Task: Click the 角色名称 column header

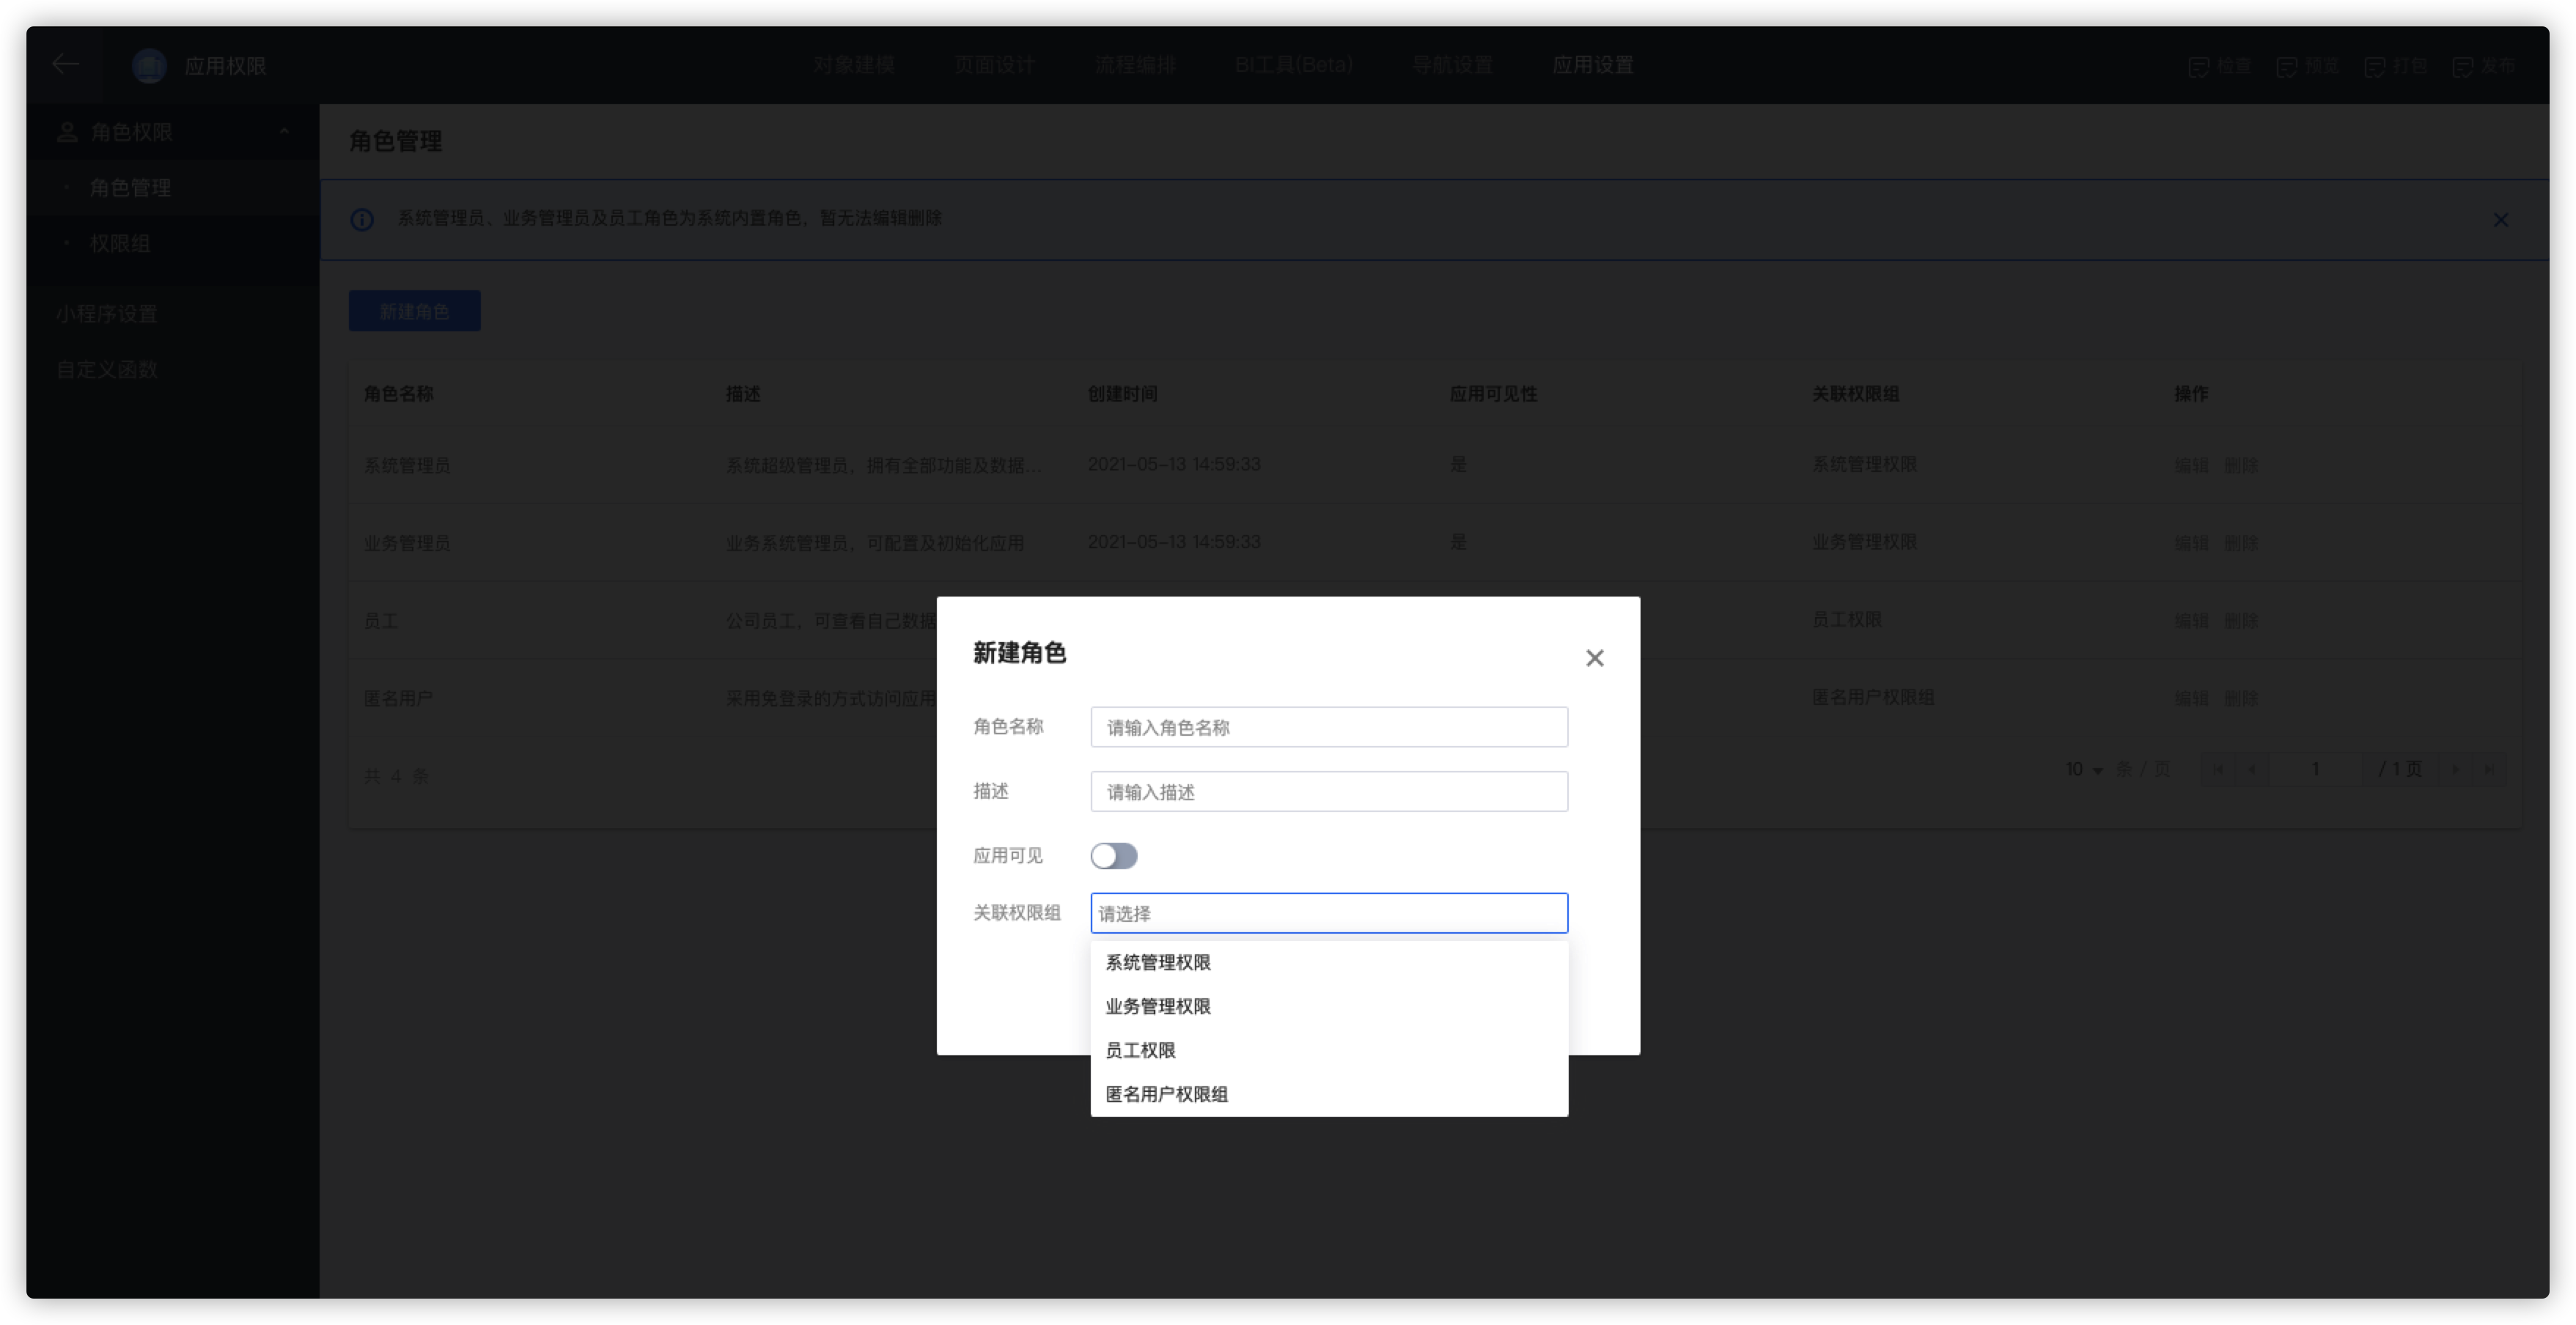Action: pyautogui.click(x=398, y=394)
